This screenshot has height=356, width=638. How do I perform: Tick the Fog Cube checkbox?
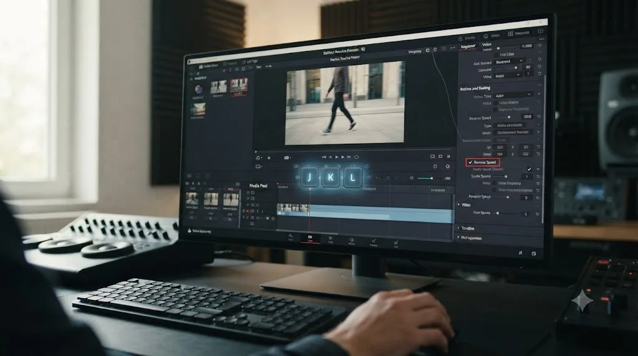tap(496, 54)
